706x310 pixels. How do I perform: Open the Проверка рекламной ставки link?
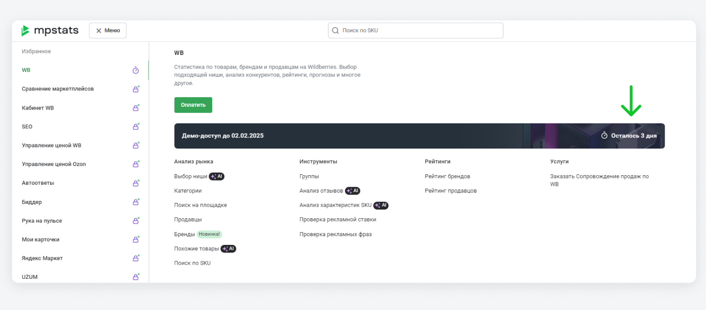(338, 220)
